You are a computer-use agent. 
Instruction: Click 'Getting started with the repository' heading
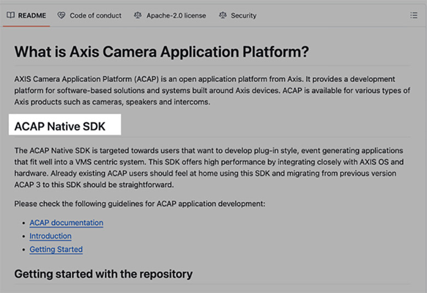[103, 274]
